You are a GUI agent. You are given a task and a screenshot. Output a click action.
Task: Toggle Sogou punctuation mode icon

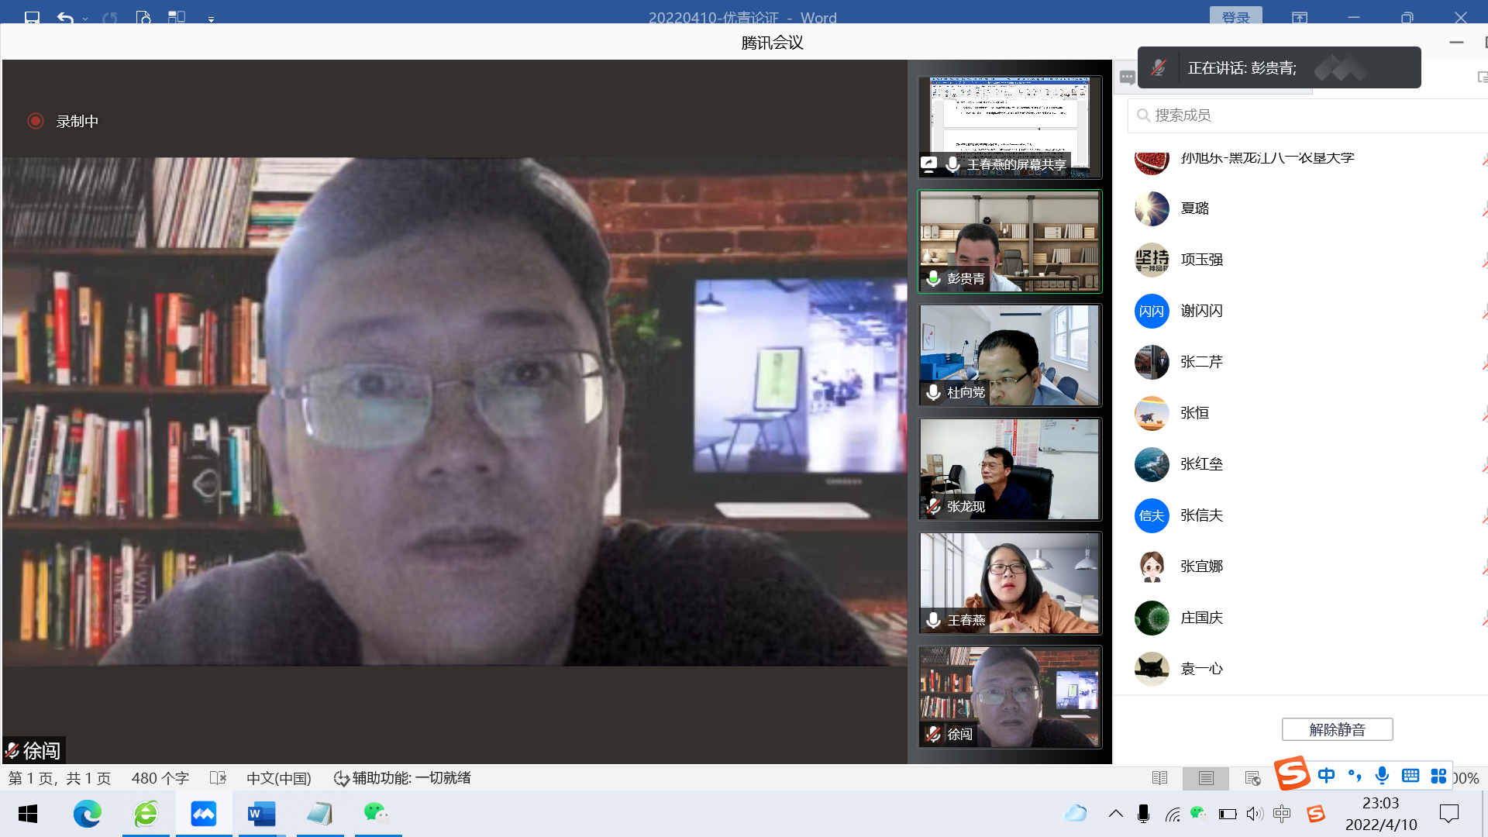click(x=1355, y=776)
